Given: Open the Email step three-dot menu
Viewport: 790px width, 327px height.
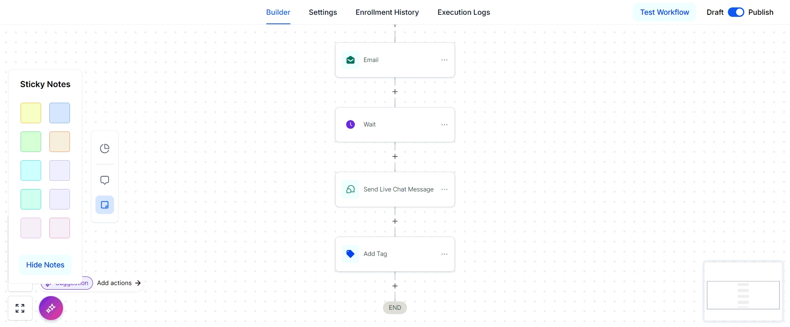Looking at the screenshot, I should tap(444, 60).
